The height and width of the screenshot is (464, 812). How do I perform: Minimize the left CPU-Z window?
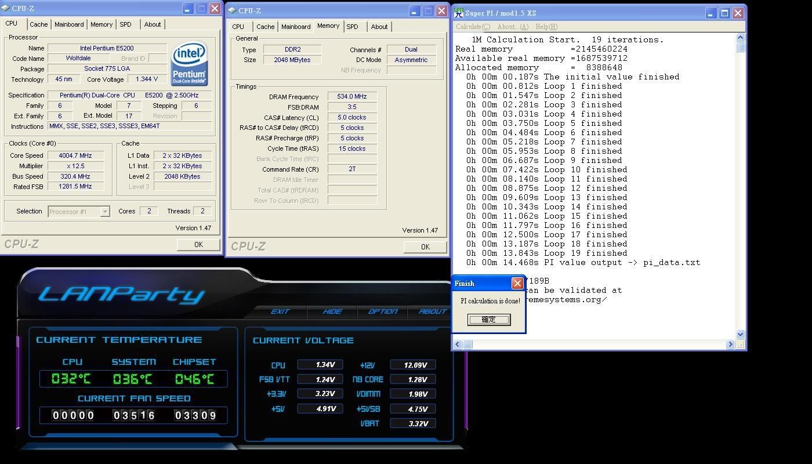188,8
